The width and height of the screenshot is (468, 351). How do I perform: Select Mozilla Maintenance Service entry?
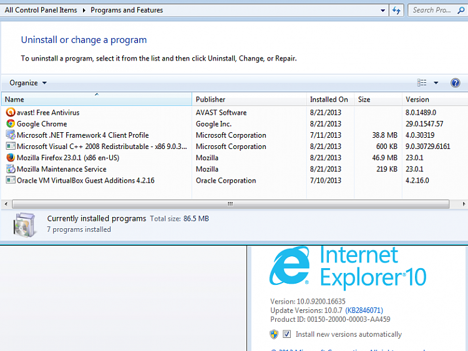pyautogui.click(x=62, y=169)
